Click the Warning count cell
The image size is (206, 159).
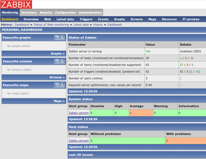point(165,113)
